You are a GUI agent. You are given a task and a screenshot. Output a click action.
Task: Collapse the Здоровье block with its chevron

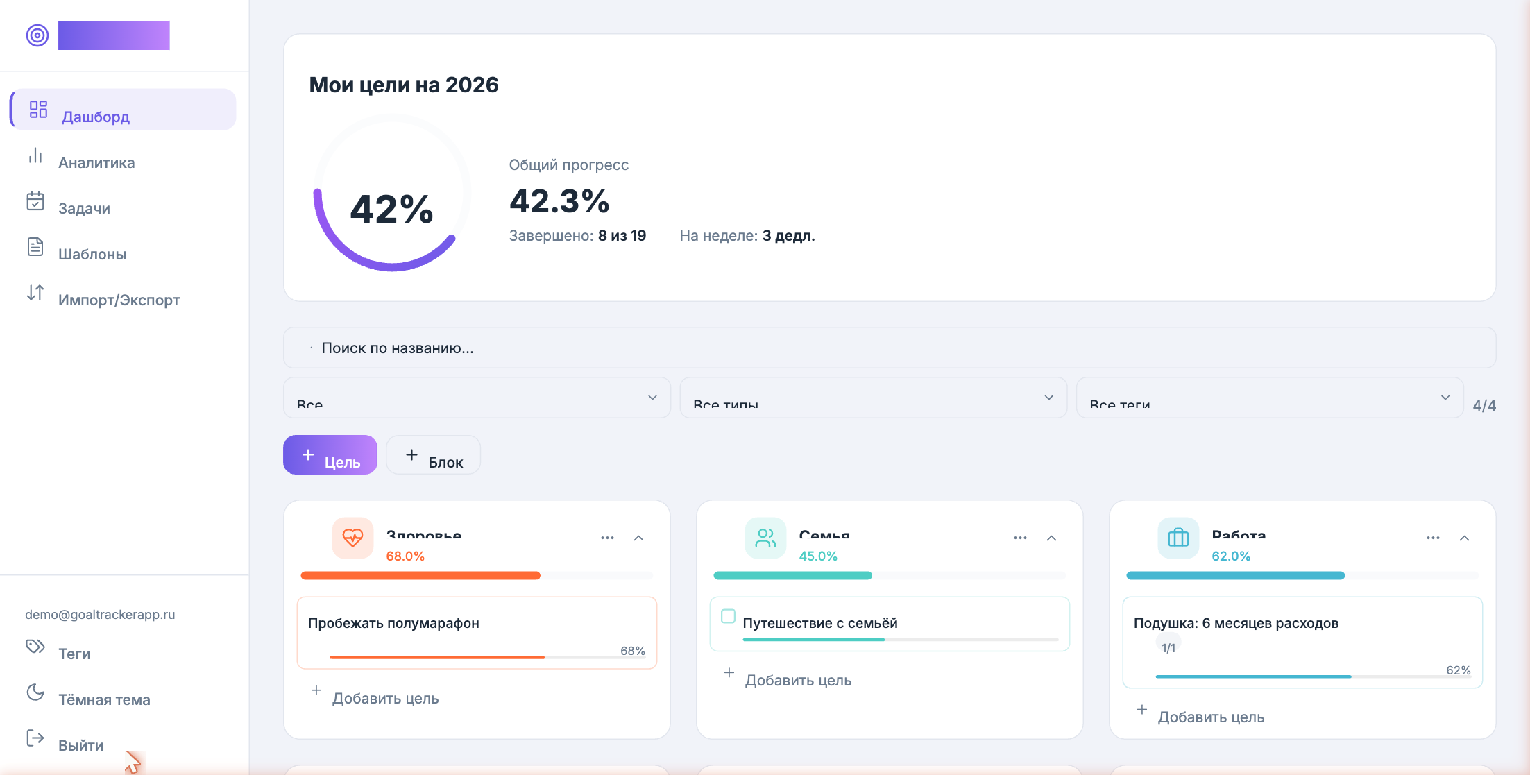638,538
